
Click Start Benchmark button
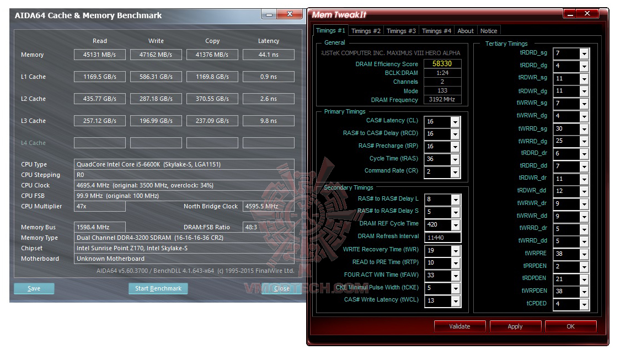(158, 289)
